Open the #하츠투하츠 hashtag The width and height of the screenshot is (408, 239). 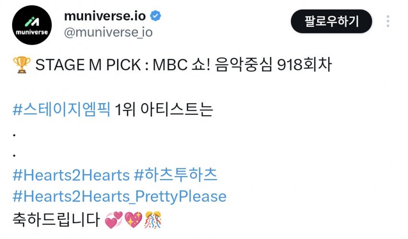pos(176,175)
